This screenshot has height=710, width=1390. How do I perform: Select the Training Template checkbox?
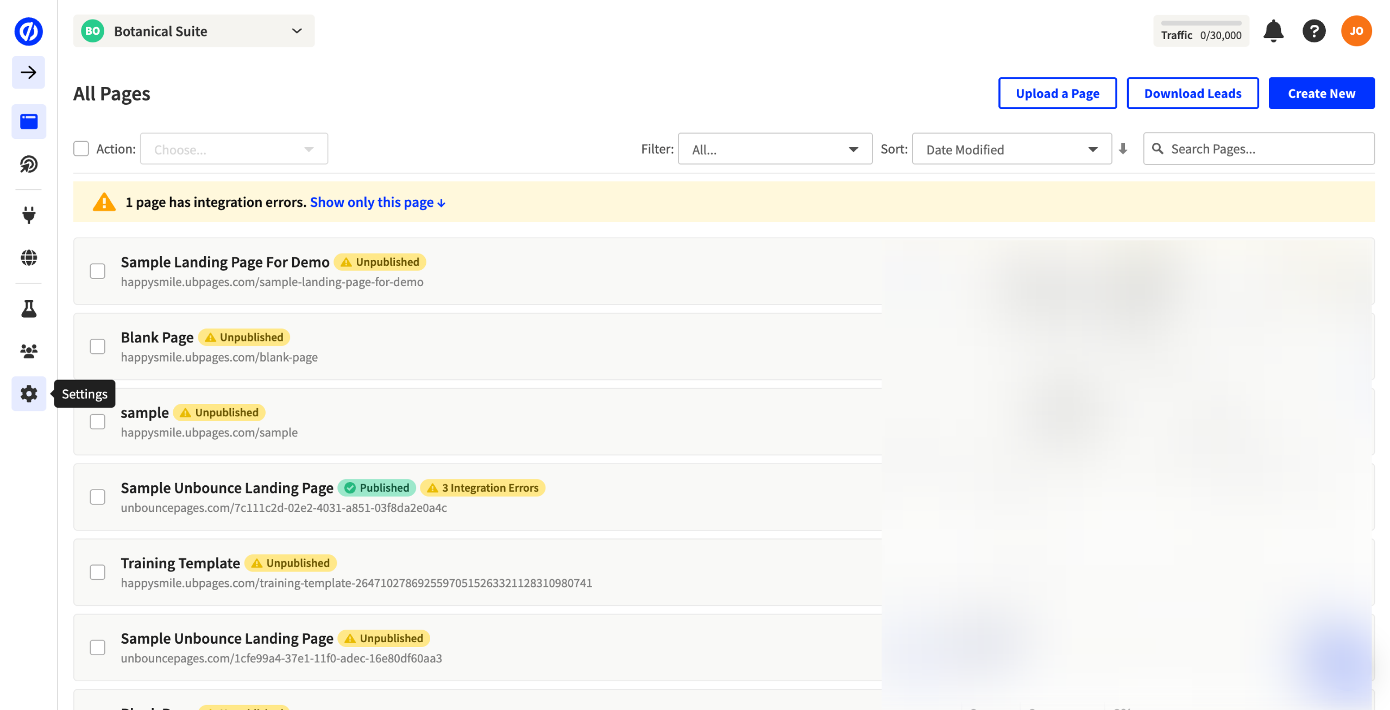[x=97, y=572]
